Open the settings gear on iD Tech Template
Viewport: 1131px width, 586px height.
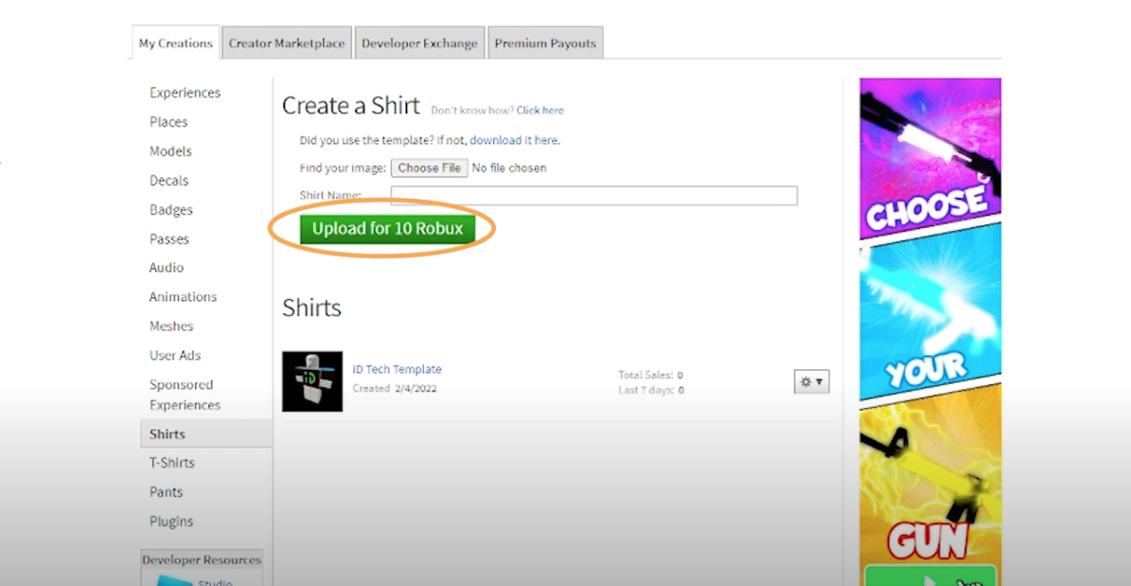pyautogui.click(x=805, y=382)
